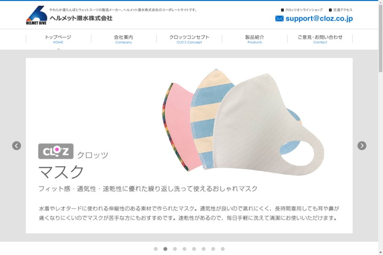Advance carousel with right arrow button
Screen dimensions: 383x255
coord(362,145)
